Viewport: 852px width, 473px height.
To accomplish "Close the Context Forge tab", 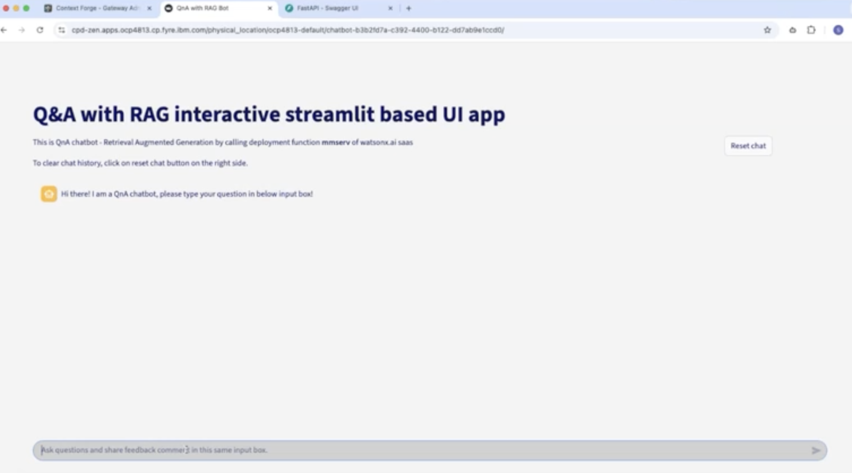I will tap(149, 8).
